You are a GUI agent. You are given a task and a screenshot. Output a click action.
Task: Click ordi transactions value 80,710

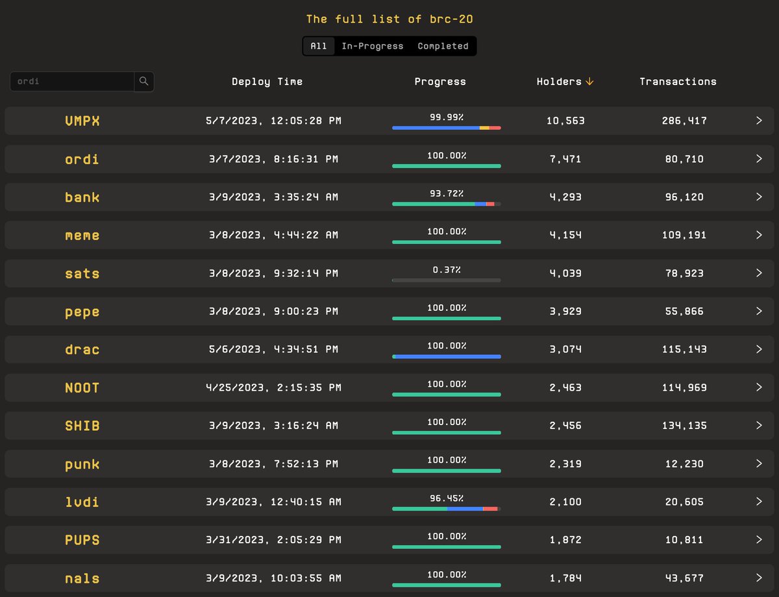pyautogui.click(x=684, y=159)
